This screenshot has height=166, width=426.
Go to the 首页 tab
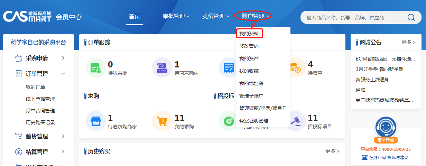point(134,16)
